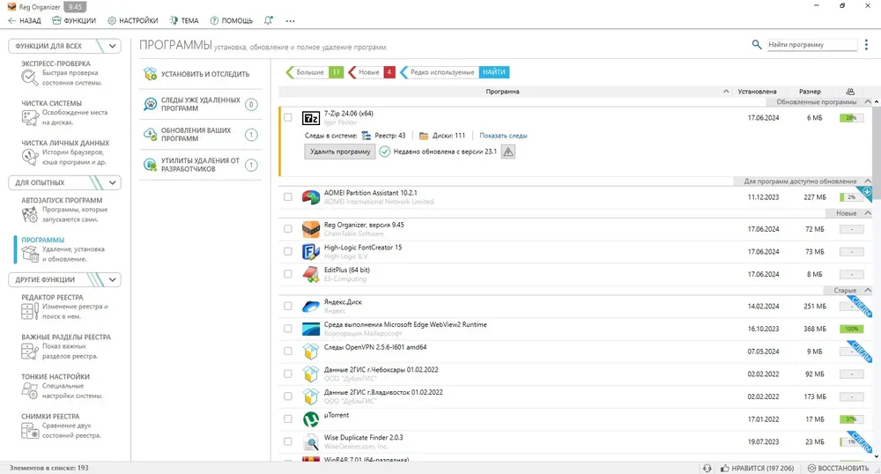Click the 100% usage bar for WebView2 Runtime
This screenshot has width=881, height=474.
click(x=851, y=330)
